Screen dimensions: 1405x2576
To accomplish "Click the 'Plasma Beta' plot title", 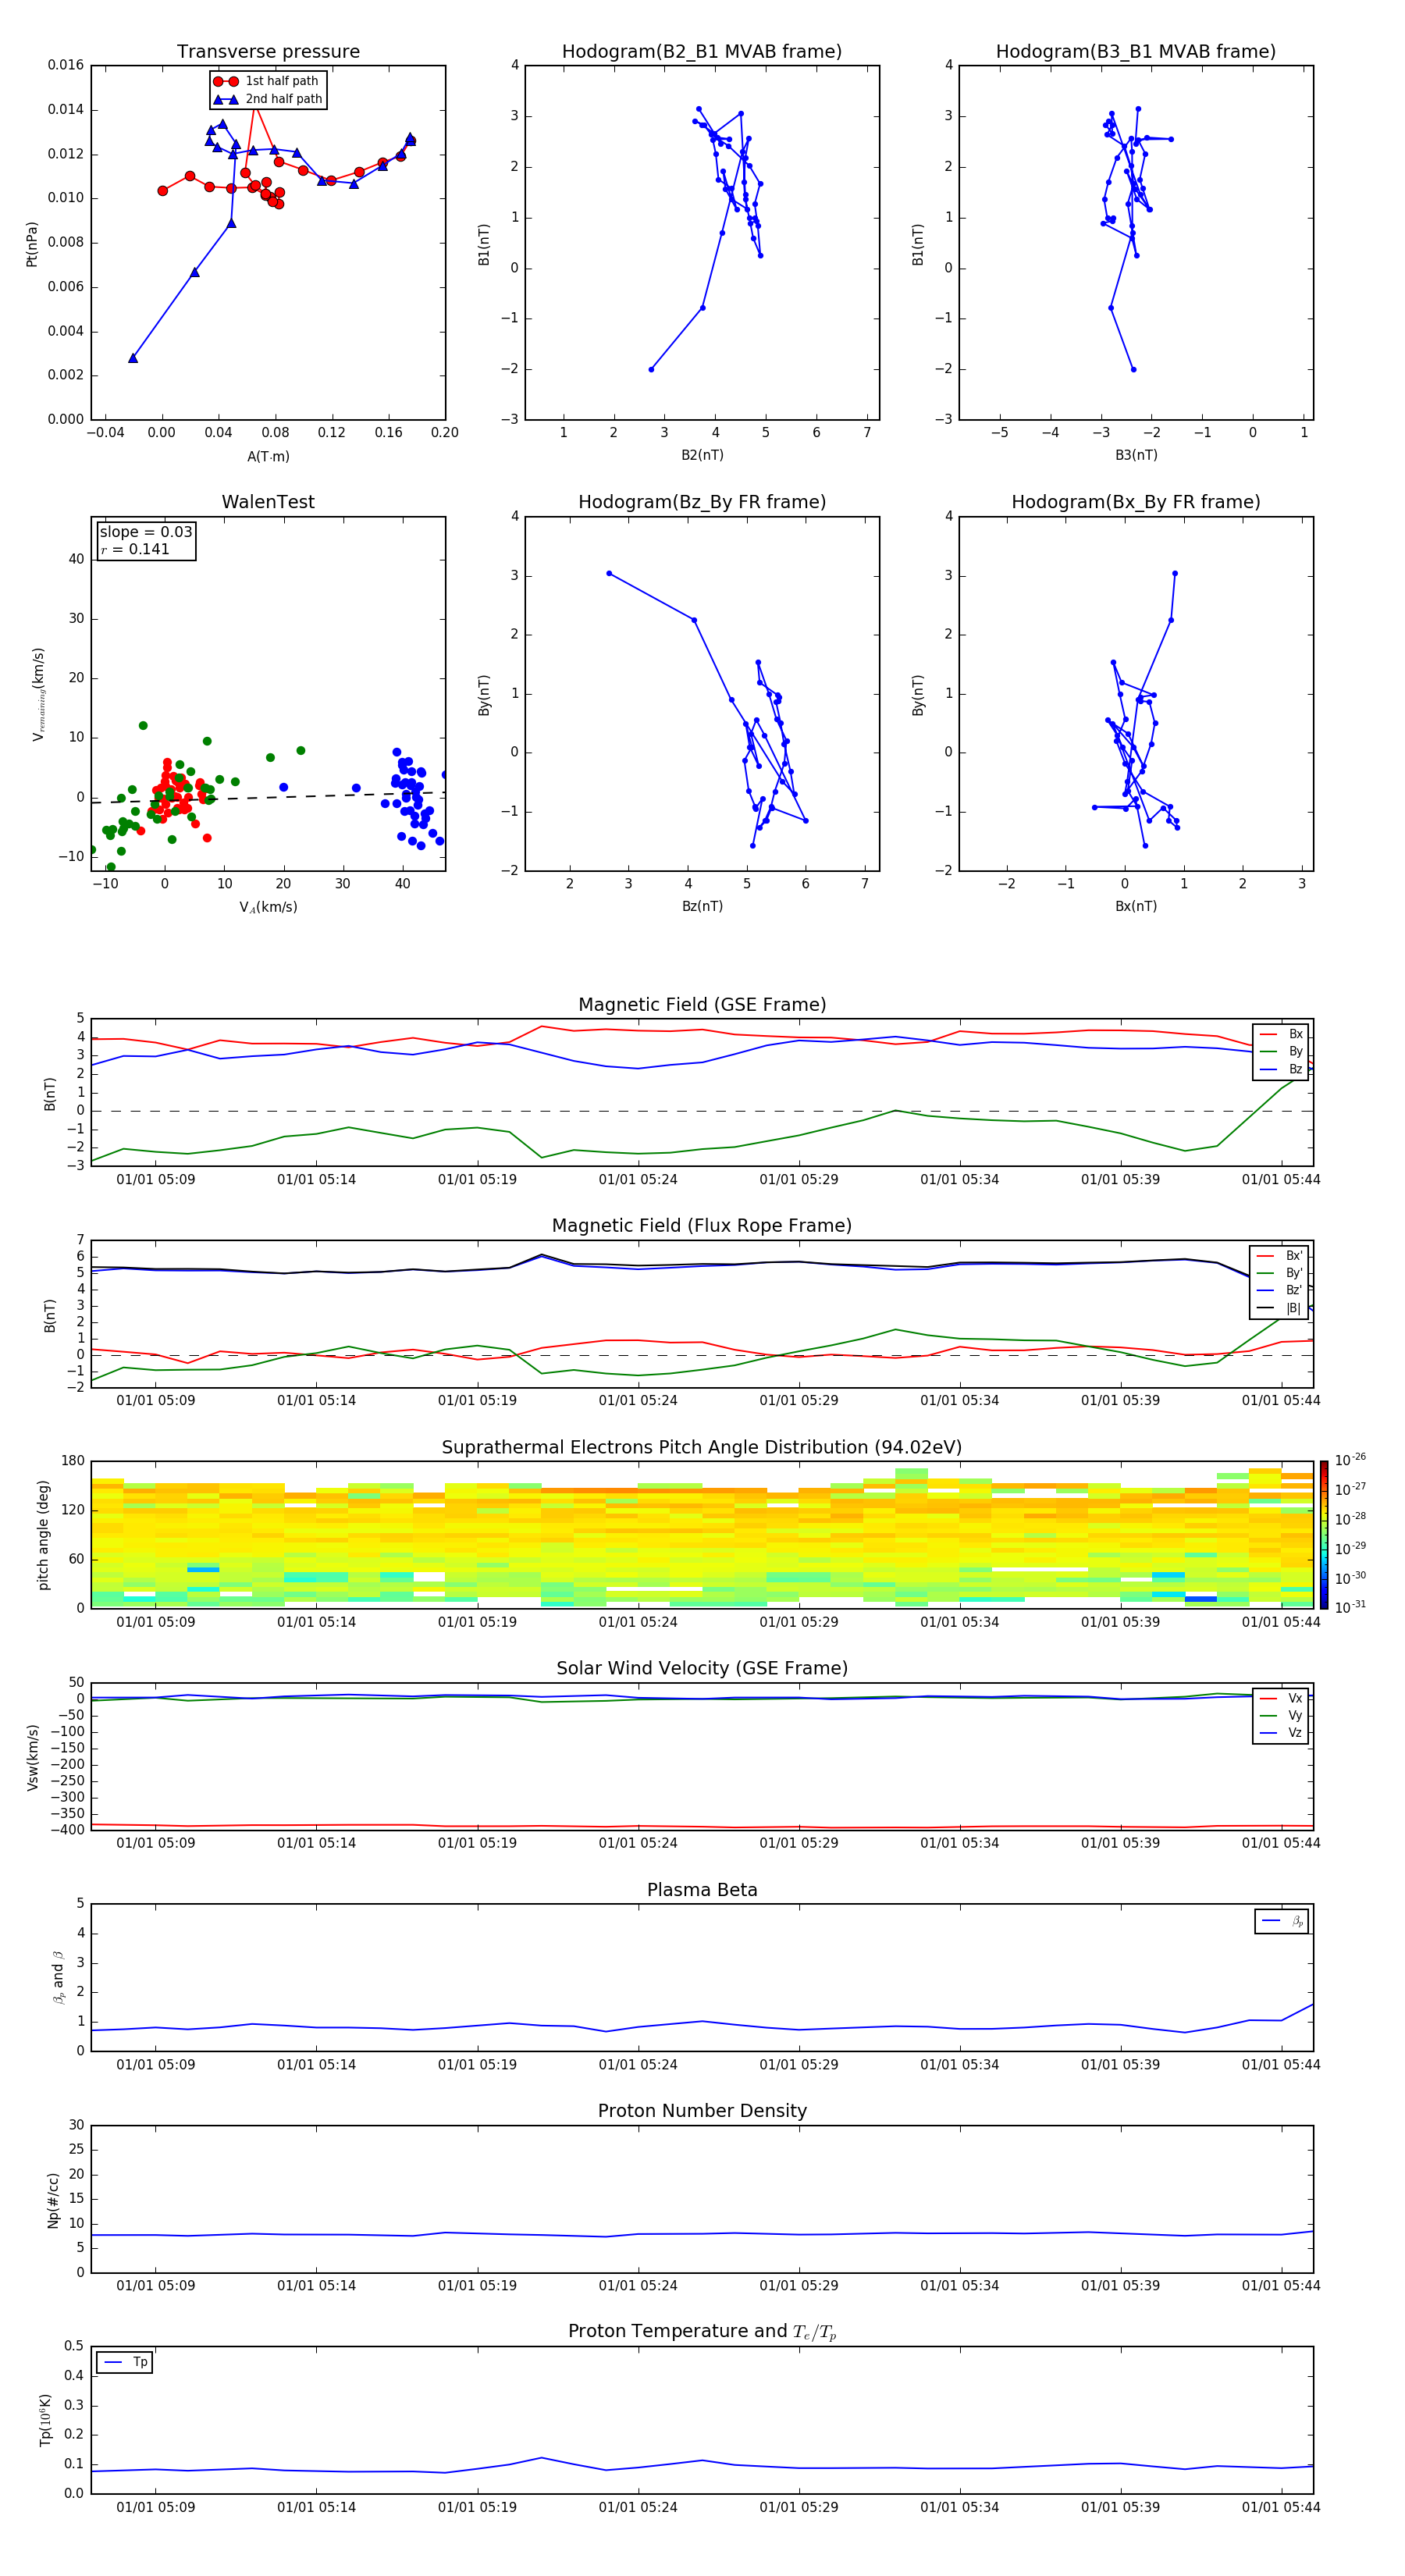I will point(702,1890).
